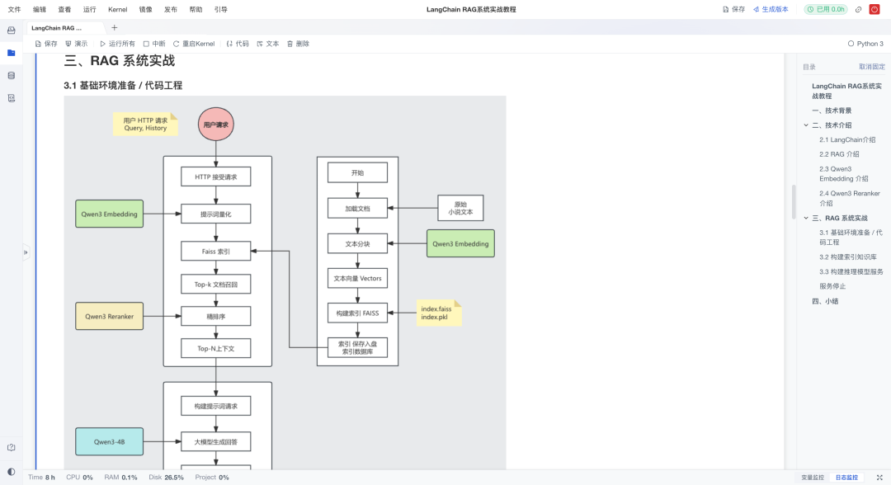
Task: Click the red power shutdown icon
Action: (874, 10)
